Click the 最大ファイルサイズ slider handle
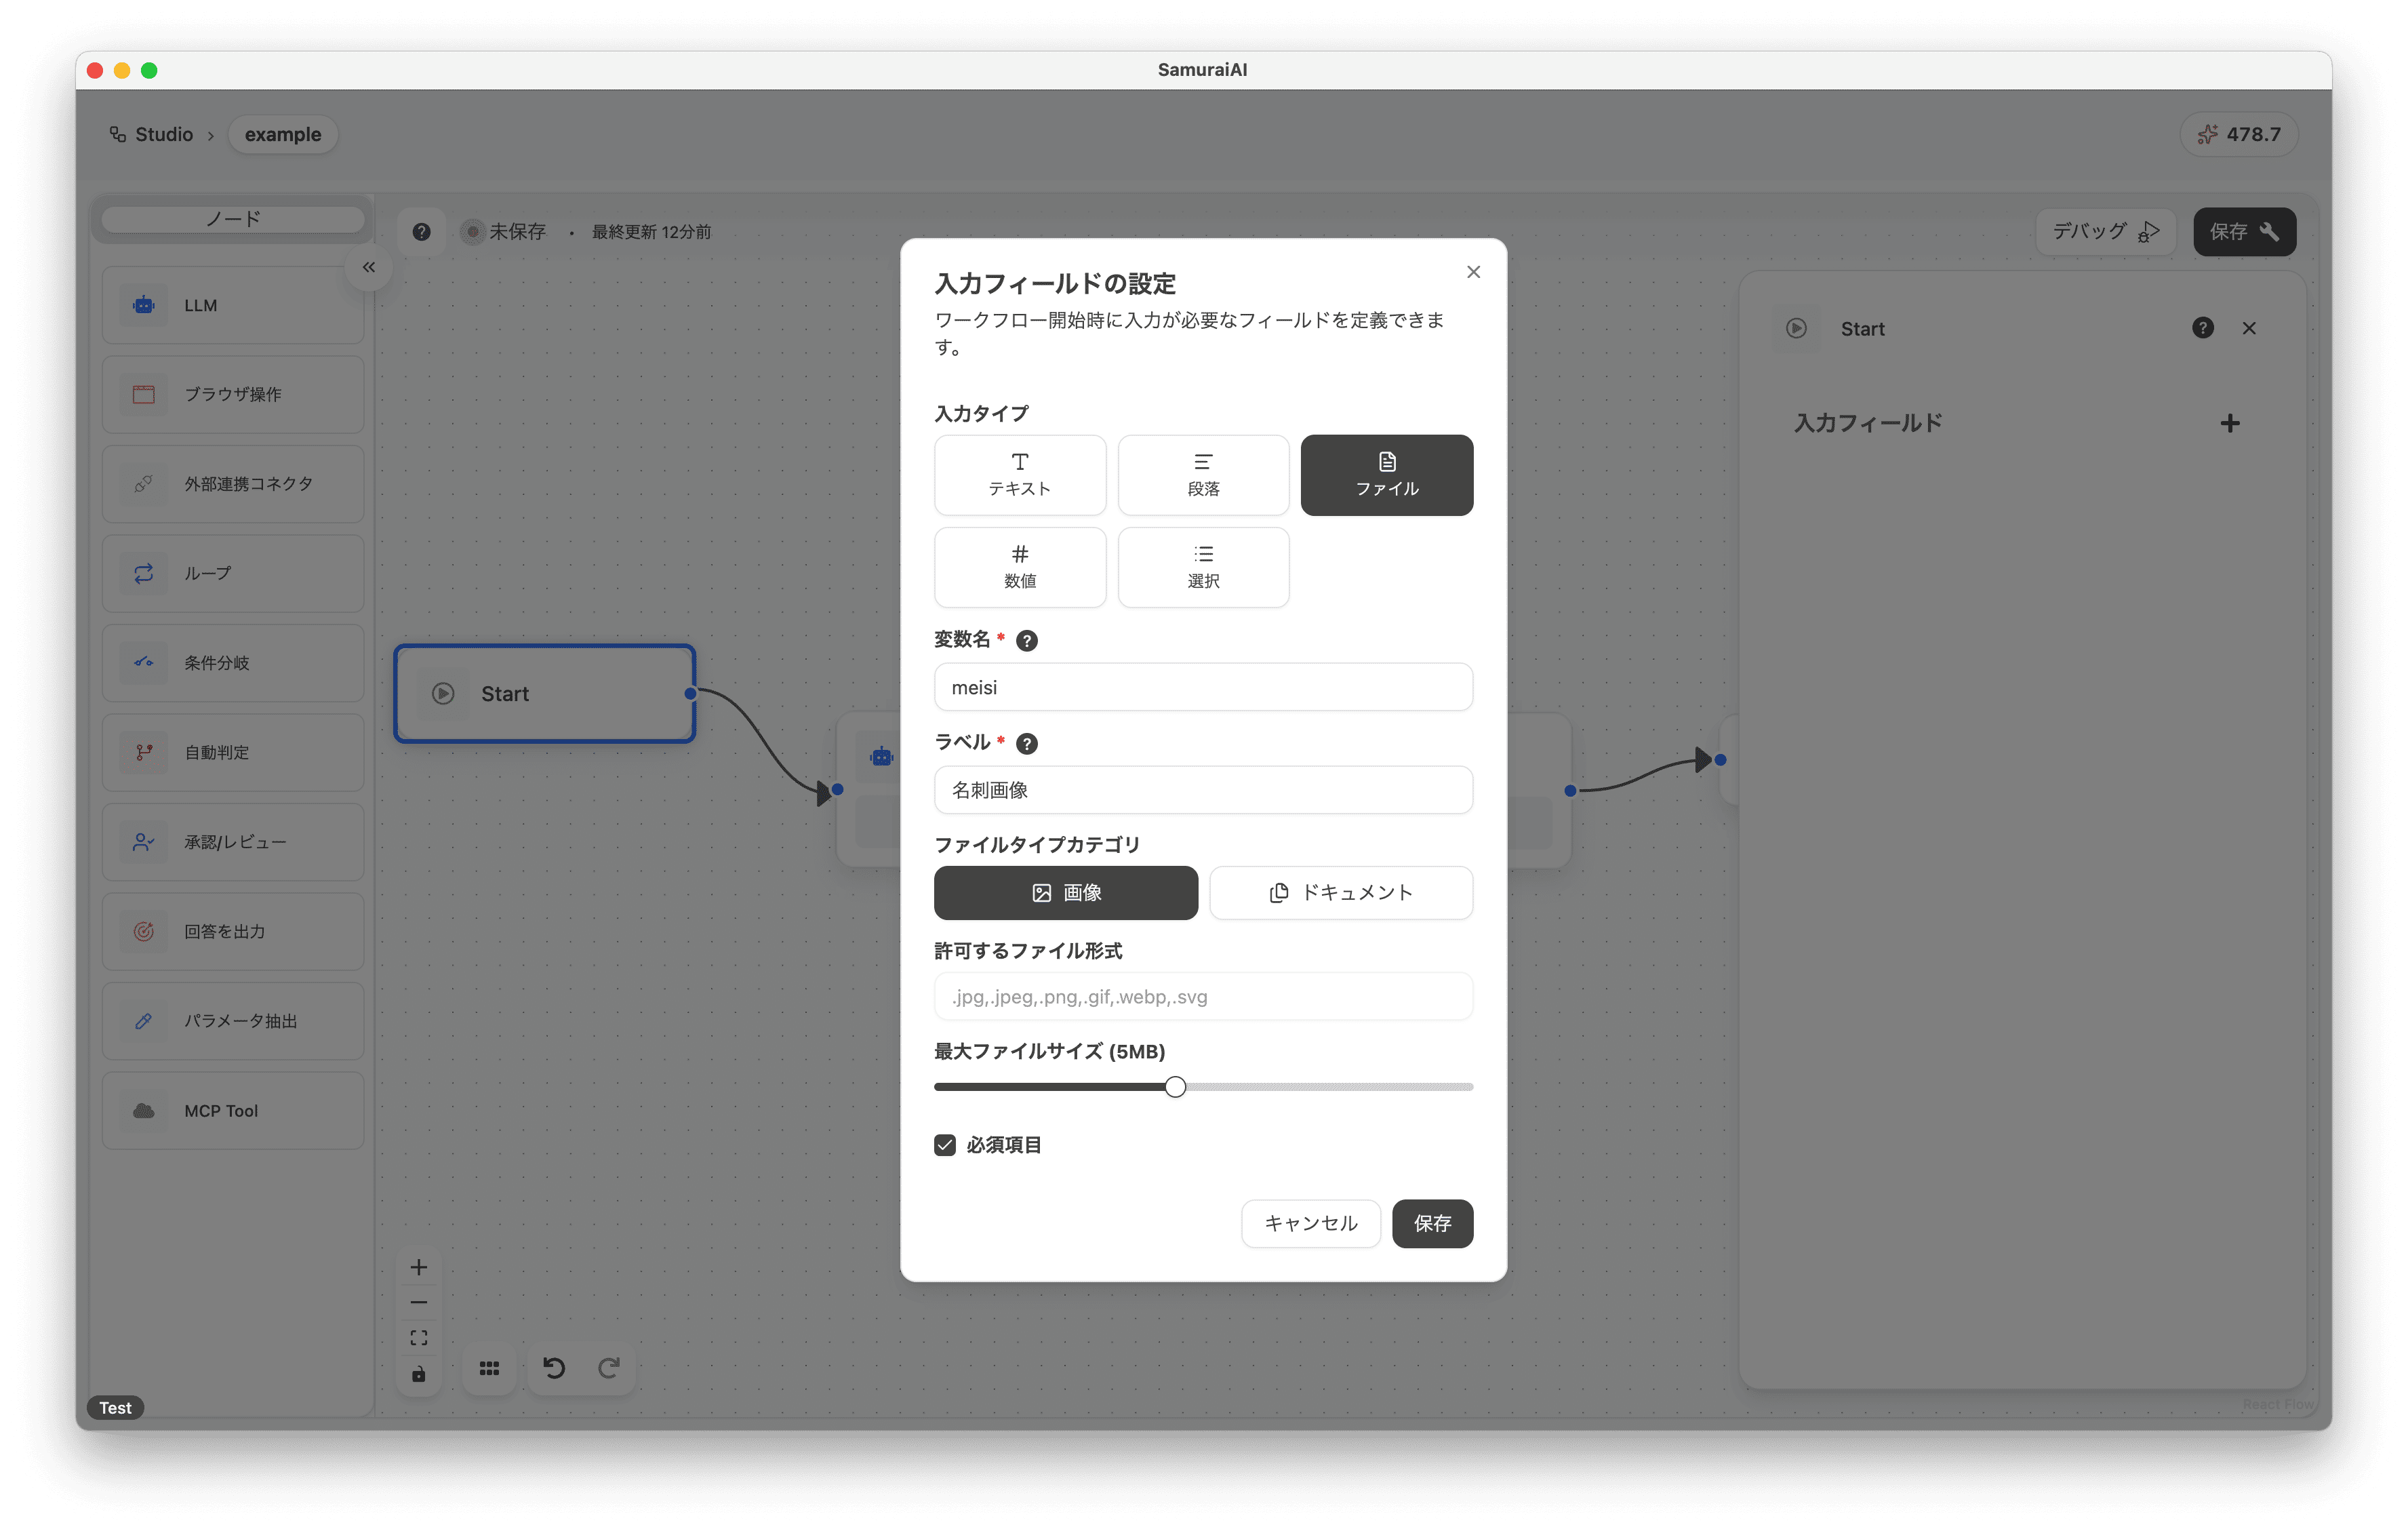This screenshot has width=2408, height=1531. coord(1175,1087)
